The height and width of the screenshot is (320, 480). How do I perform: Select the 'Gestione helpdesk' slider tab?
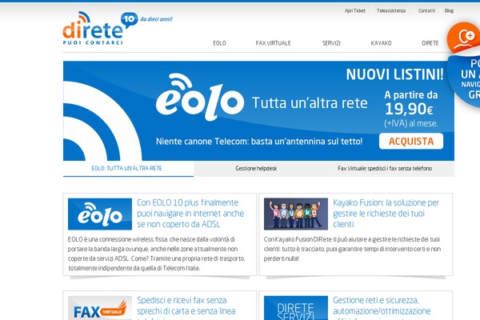point(256,169)
